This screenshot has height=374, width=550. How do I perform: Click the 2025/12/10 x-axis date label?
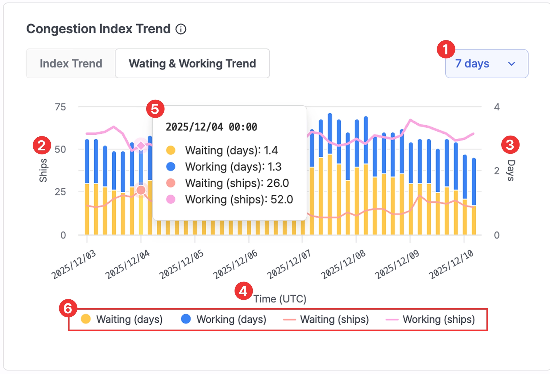pos(451,264)
